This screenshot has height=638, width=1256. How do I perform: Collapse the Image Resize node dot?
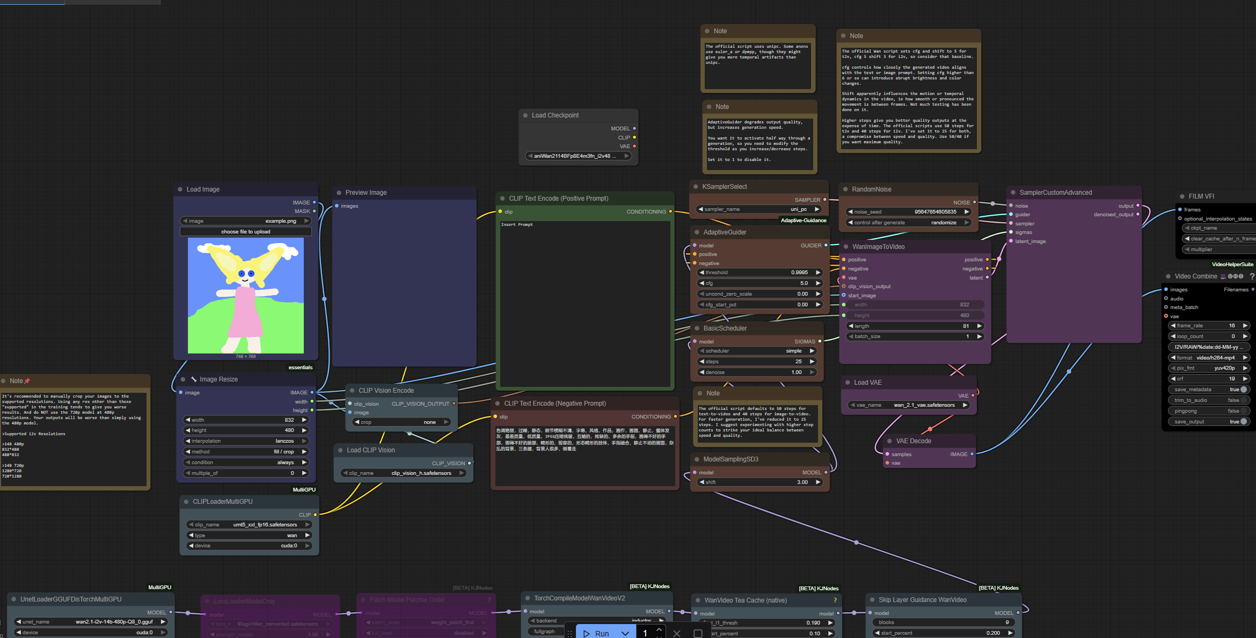[x=183, y=379]
